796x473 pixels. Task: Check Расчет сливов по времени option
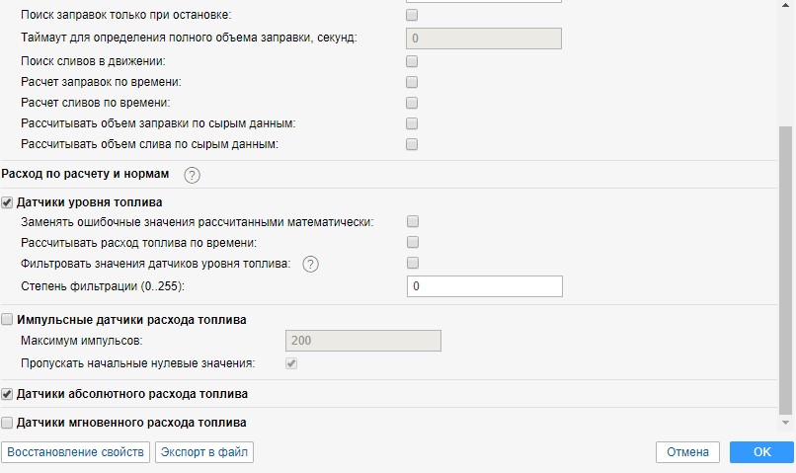pos(412,103)
